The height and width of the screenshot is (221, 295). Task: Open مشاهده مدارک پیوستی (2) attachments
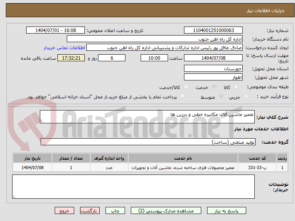166,211
